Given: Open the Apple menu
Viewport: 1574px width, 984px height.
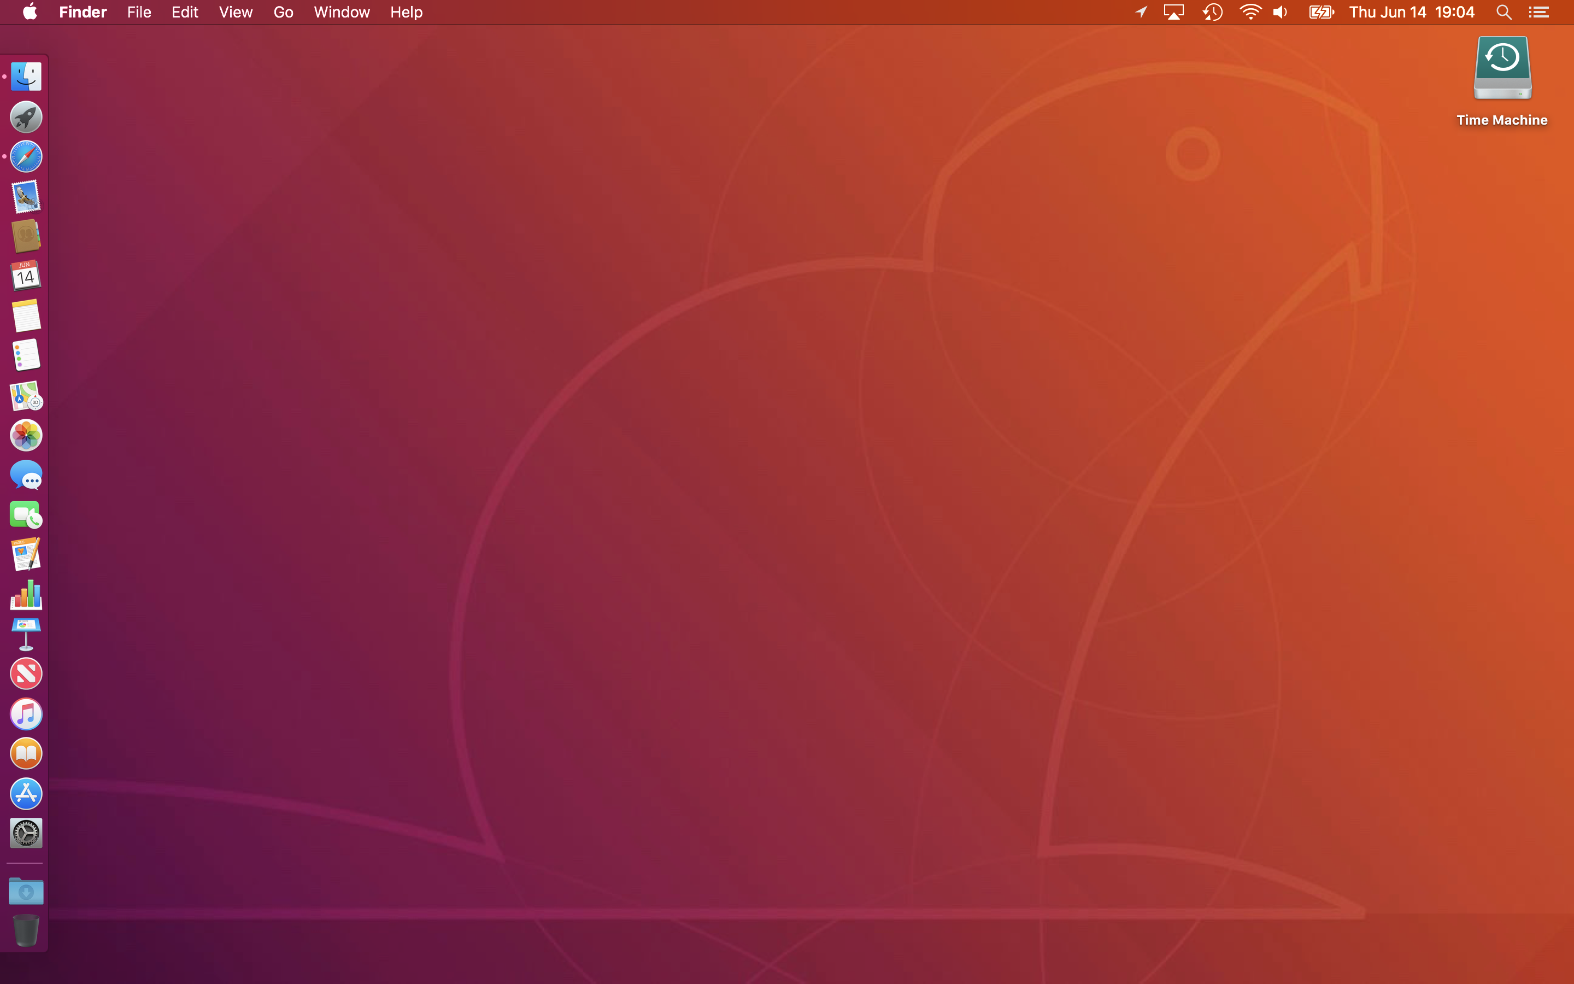Looking at the screenshot, I should [x=30, y=11].
